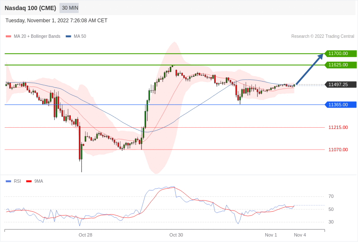Click the dark blue MA 50 swatch
The width and height of the screenshot is (358, 242).
tap(68, 37)
